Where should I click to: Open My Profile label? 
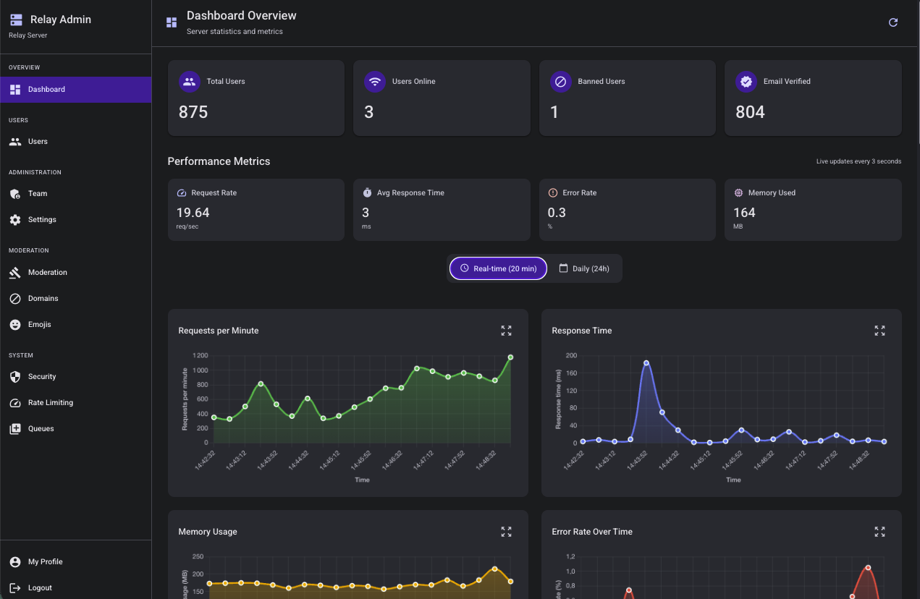46,562
